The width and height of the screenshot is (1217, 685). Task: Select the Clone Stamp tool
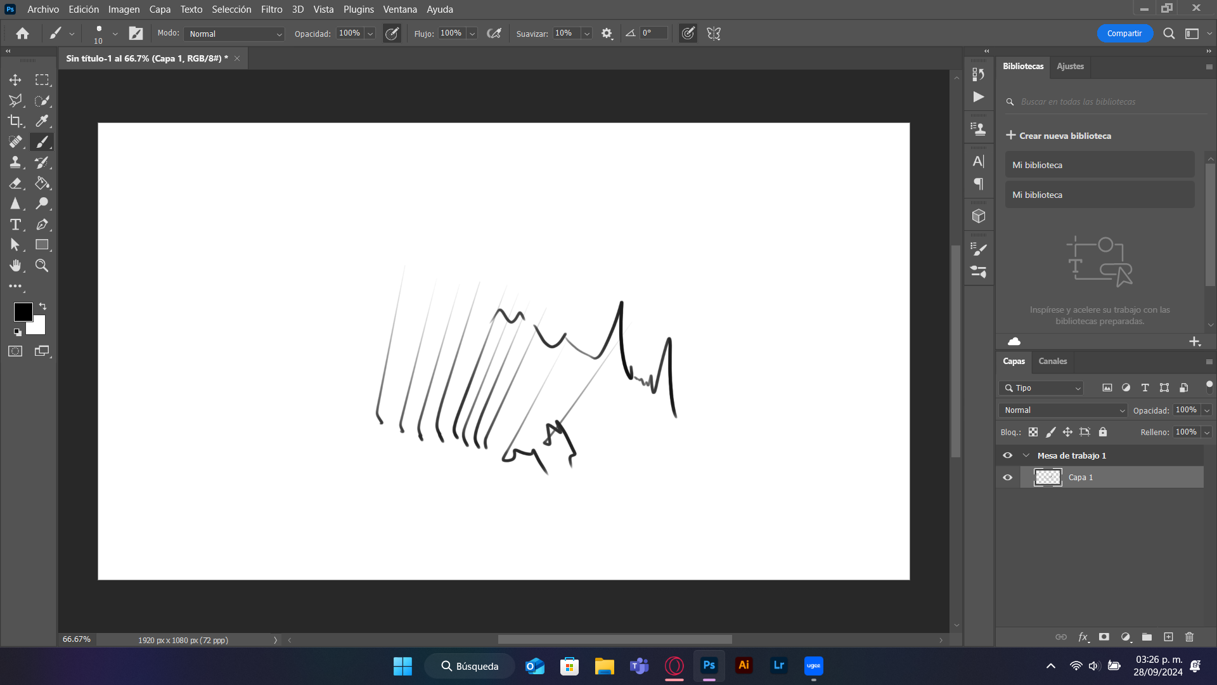tap(15, 162)
